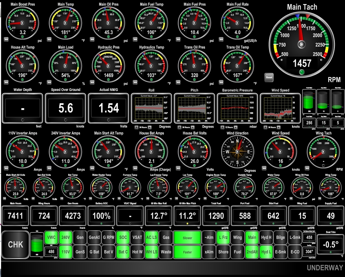345x277 pixels.
Task: Click the UNDERWAY status text
Action: point(325,268)
